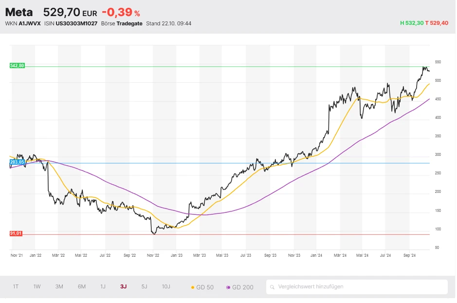Click the Tradegate exchange label
The image size is (457, 303).
point(129,23)
